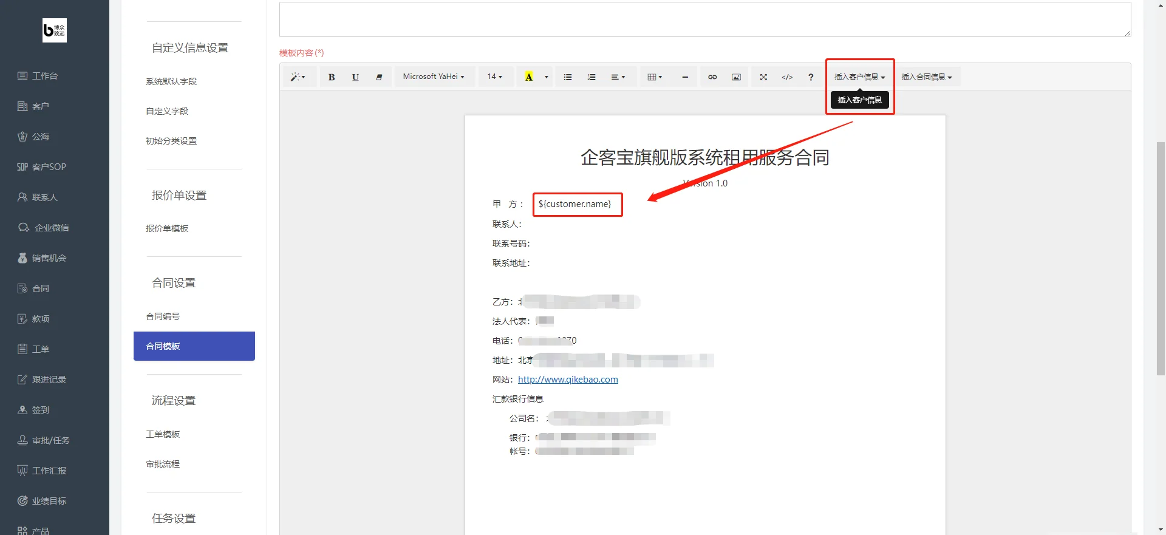Select 自定义字段 settings entry
The width and height of the screenshot is (1166, 535).
pyautogui.click(x=167, y=111)
